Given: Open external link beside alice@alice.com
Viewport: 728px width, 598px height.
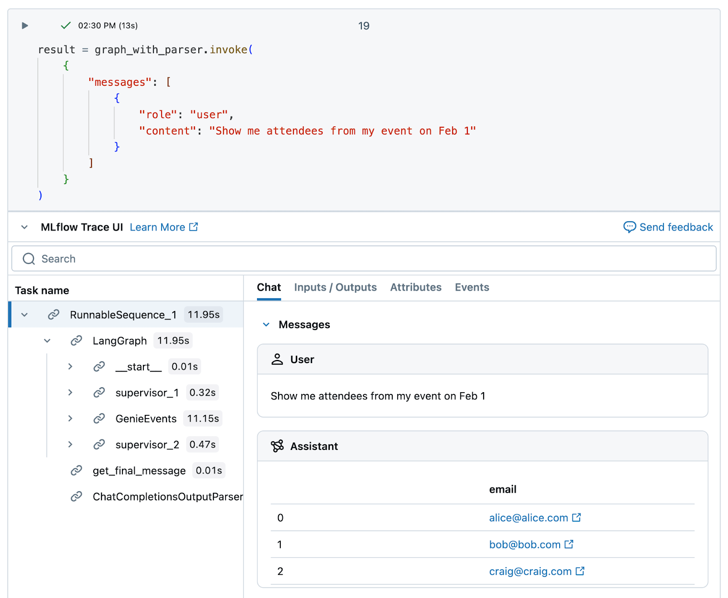Looking at the screenshot, I should click(577, 517).
